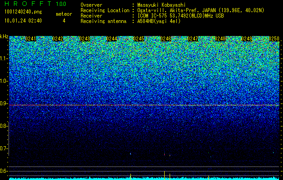This screenshot has width=283, height=180.
Task: Click the meteor echo dot just before 0245
Action: 130,154
